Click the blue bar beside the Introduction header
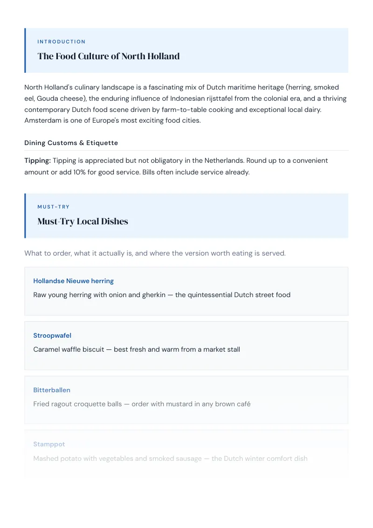Screen dimensions: 373x528 tap(25, 50)
